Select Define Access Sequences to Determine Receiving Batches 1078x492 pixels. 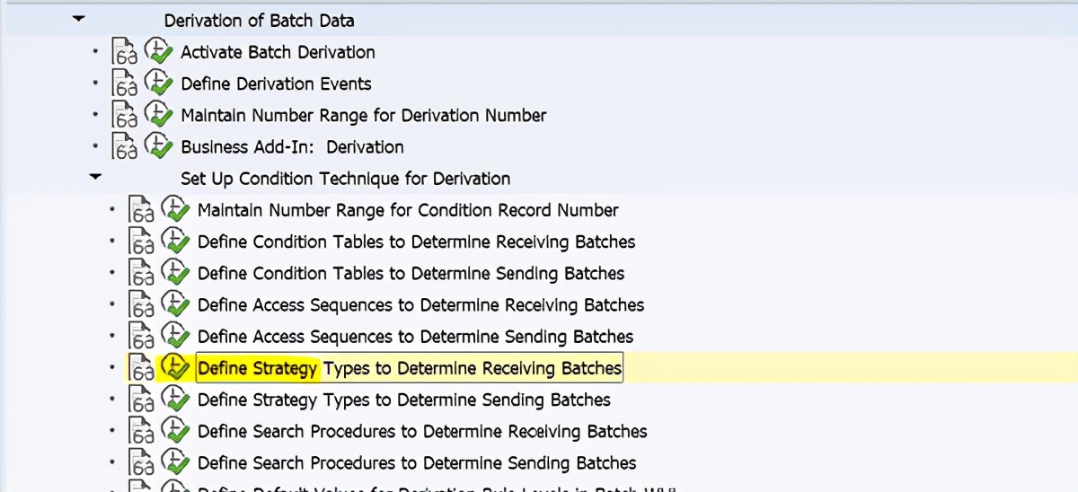click(420, 306)
